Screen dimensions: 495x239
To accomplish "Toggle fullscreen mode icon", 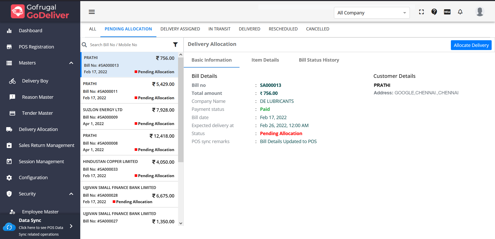I will (x=421, y=12).
